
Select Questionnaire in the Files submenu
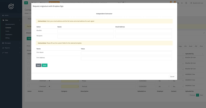point(10,24)
